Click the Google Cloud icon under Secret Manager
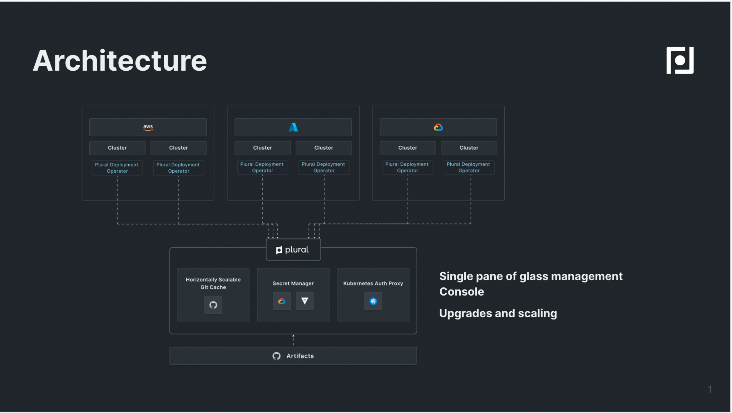Screen dimensions: 732x413 click(x=282, y=301)
